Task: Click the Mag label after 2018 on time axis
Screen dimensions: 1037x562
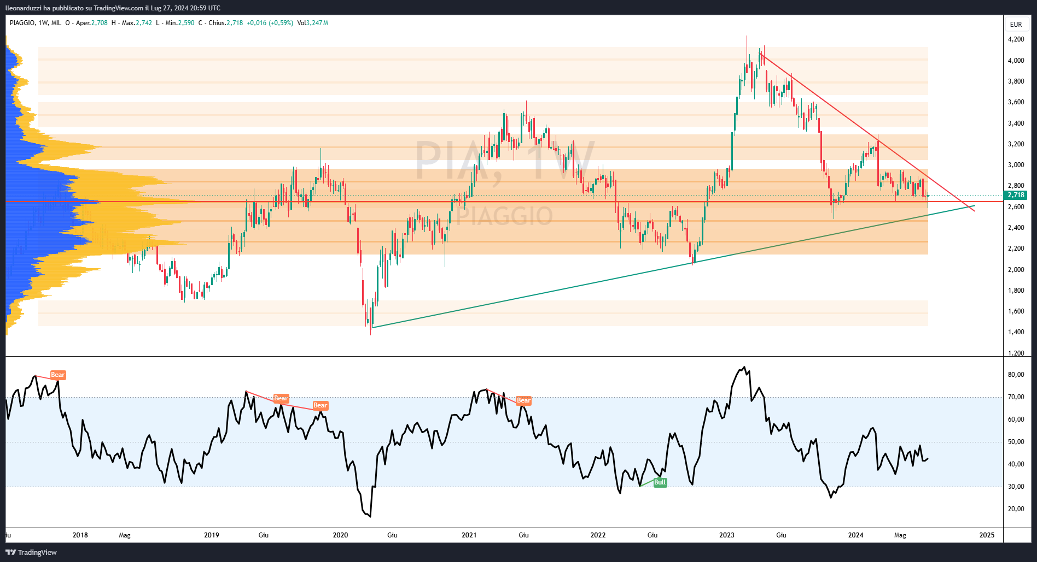Action: [125, 535]
